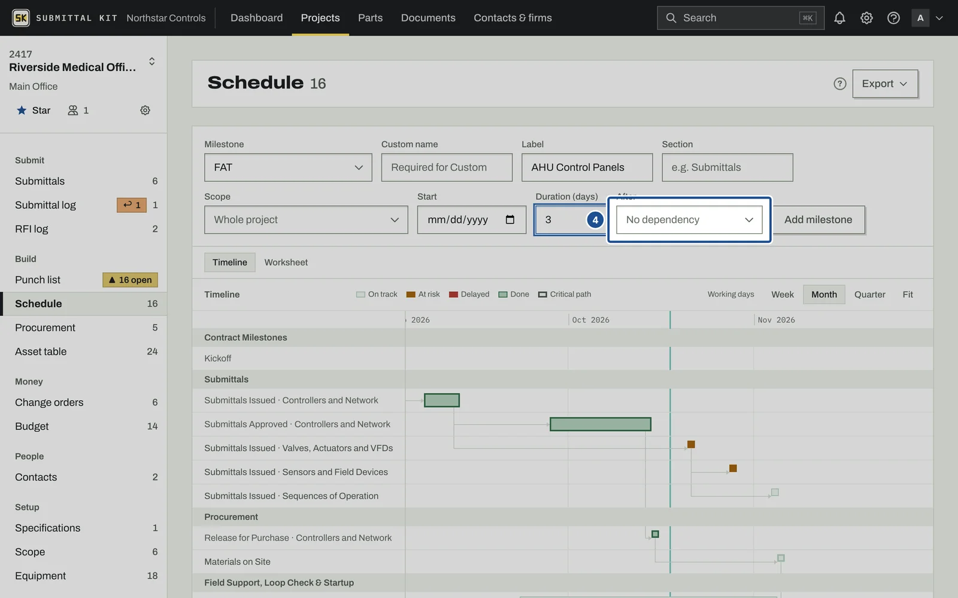
Task: Open the Export dropdown button
Action: tap(885, 84)
